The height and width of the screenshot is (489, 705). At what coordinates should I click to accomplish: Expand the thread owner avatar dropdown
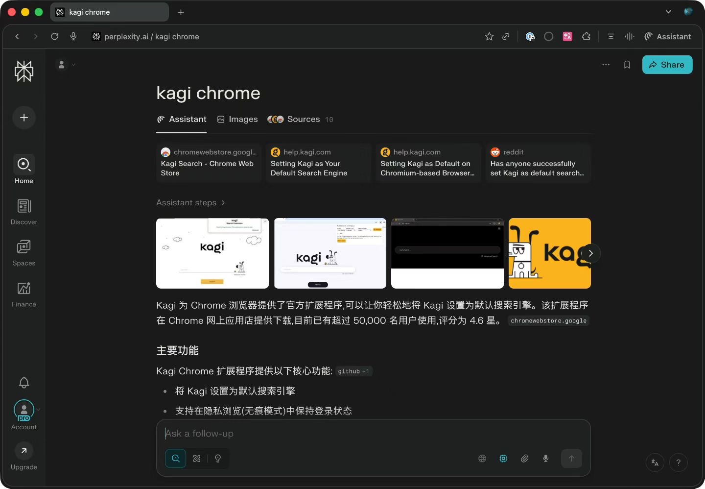click(67, 64)
